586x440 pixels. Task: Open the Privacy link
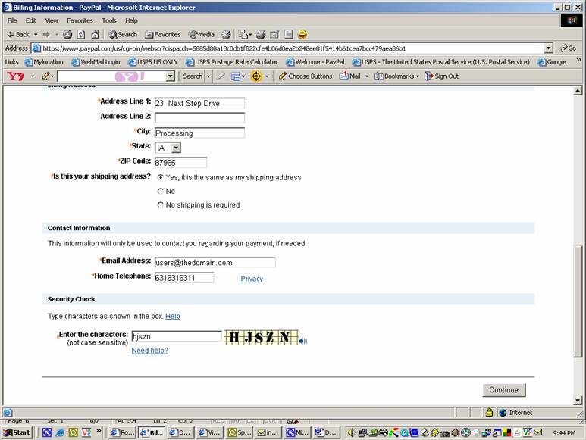pyautogui.click(x=252, y=279)
